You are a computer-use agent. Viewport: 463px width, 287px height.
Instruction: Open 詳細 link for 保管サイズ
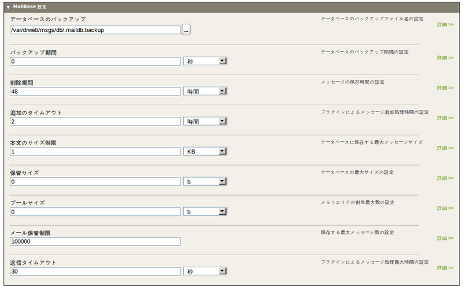[445, 178]
